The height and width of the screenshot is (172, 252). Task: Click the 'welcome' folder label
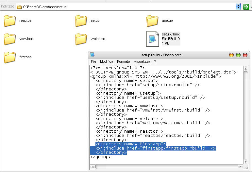98,39
